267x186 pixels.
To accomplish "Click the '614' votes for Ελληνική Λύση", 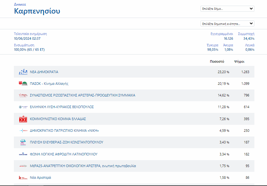I will [247, 107].
